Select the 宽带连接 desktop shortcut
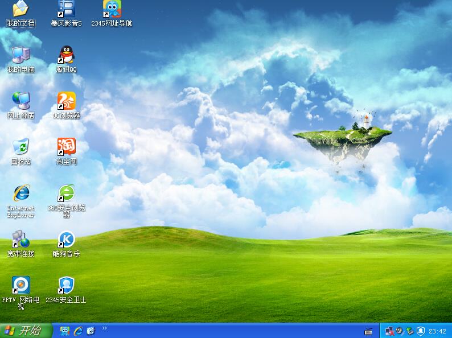 click(x=20, y=240)
